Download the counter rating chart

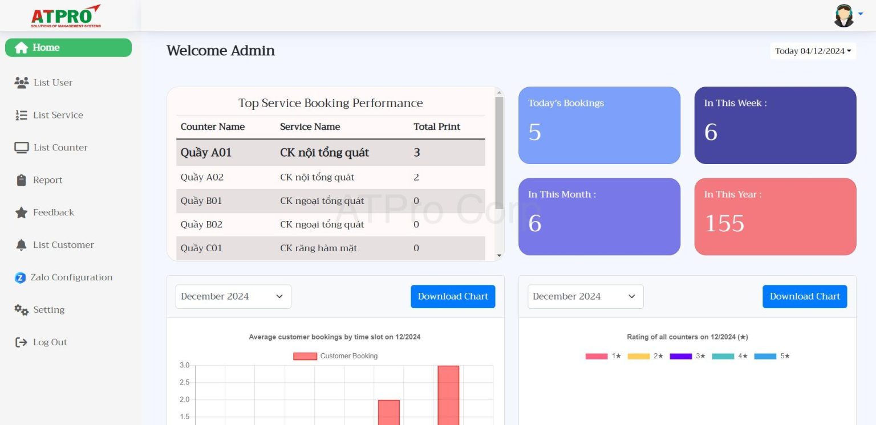(x=805, y=297)
